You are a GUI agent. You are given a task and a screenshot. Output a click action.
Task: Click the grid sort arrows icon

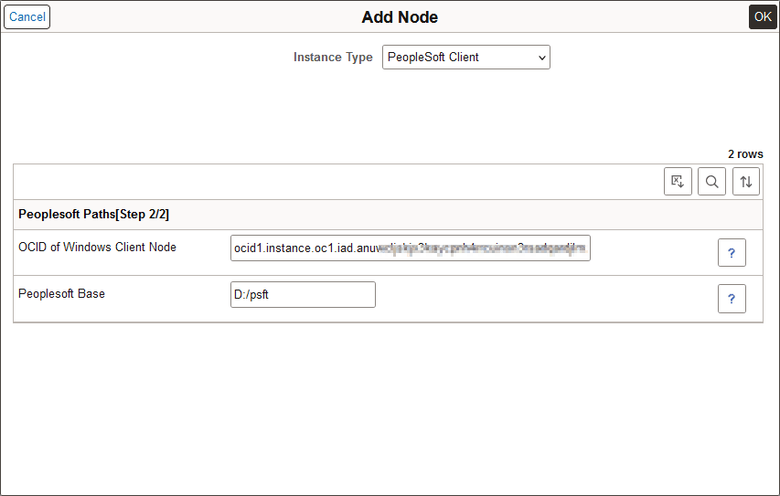[745, 182]
